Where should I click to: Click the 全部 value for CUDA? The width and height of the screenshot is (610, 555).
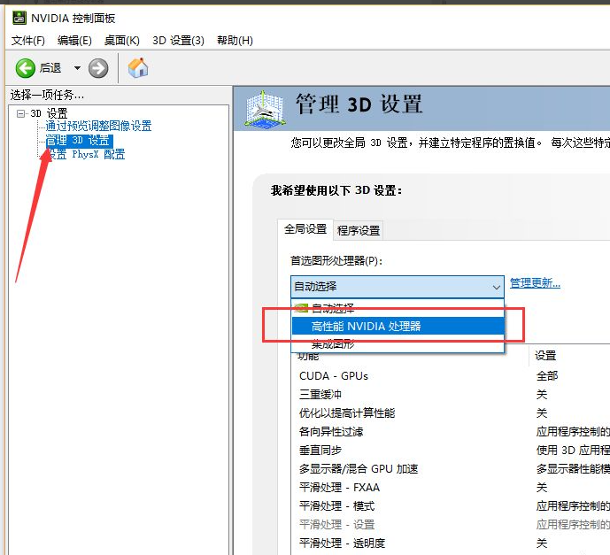click(547, 376)
